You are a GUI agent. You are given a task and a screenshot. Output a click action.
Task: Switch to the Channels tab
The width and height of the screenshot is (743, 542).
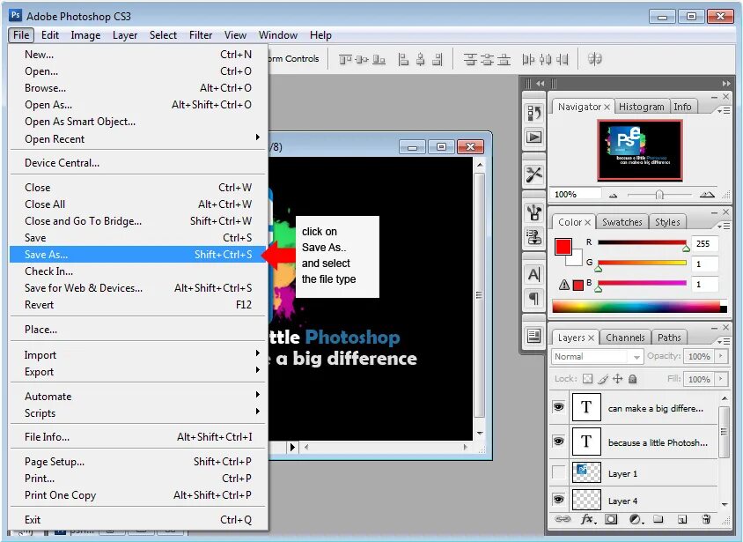(625, 338)
